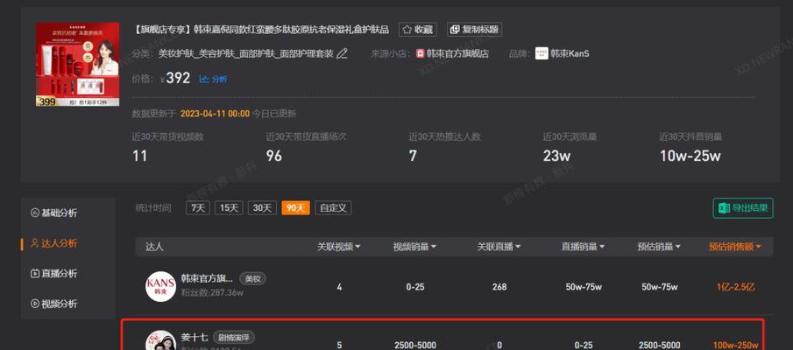The image size is (793, 350).
Task: Click the KANS 韩束 avatar
Action: (161, 286)
